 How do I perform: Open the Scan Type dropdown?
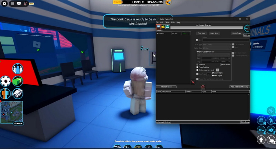217,44
